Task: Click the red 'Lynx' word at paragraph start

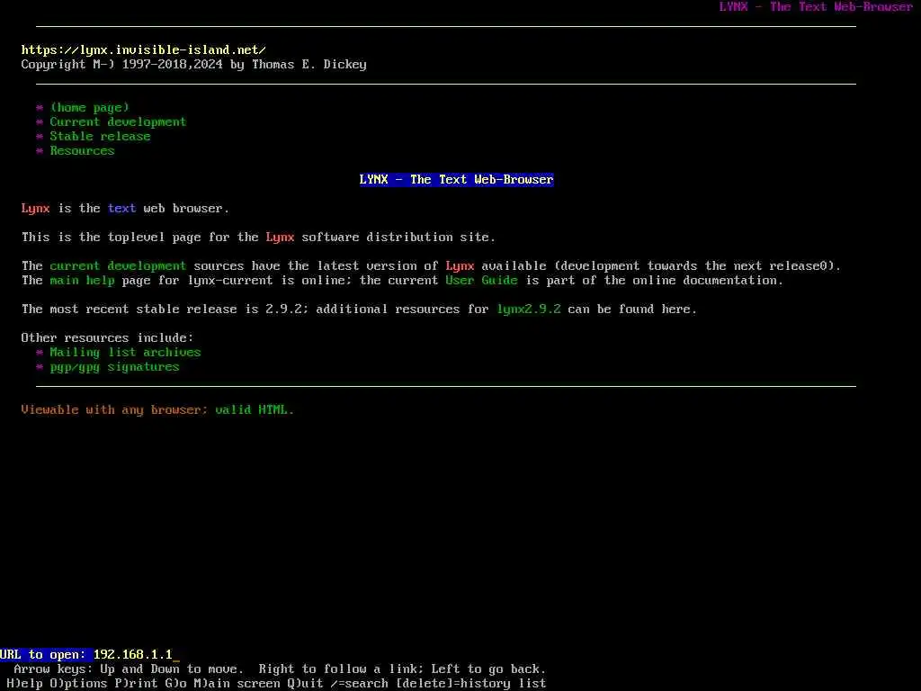Action: 35,208
